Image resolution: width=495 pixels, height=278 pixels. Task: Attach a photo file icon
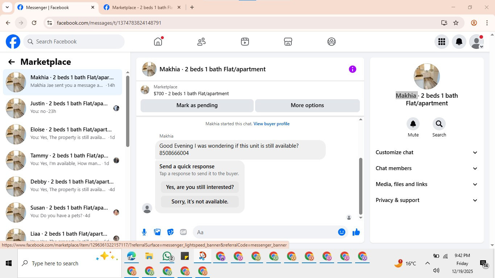[x=157, y=232]
